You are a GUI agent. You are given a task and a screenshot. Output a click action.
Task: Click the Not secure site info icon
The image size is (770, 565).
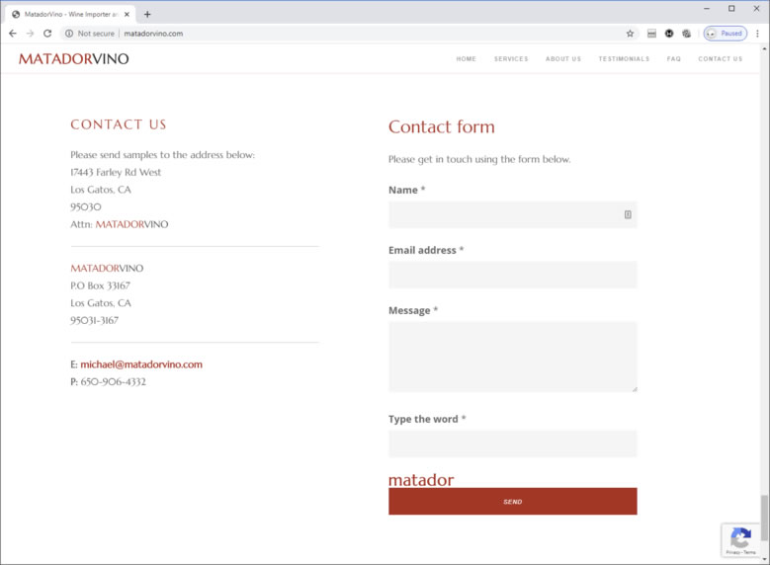(x=69, y=33)
